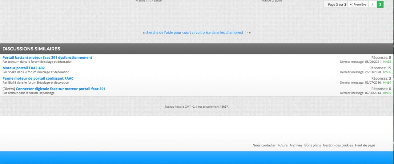The image size is (394, 164).
Task: Click last message date 08/06/2021, 14h25
Action: tap(365, 62)
